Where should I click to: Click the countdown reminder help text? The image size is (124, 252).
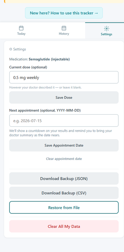(60, 133)
